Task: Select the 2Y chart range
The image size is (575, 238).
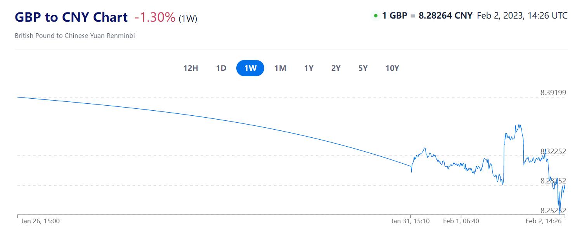Action: tap(336, 68)
